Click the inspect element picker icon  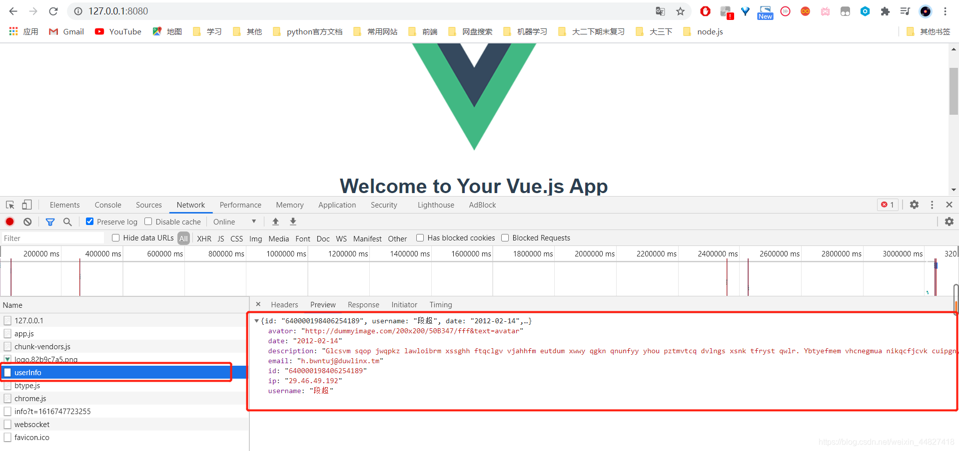tap(10, 205)
